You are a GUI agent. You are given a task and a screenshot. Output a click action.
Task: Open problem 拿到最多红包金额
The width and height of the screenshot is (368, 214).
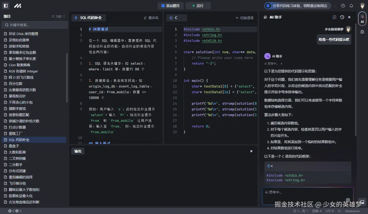(34, 52)
